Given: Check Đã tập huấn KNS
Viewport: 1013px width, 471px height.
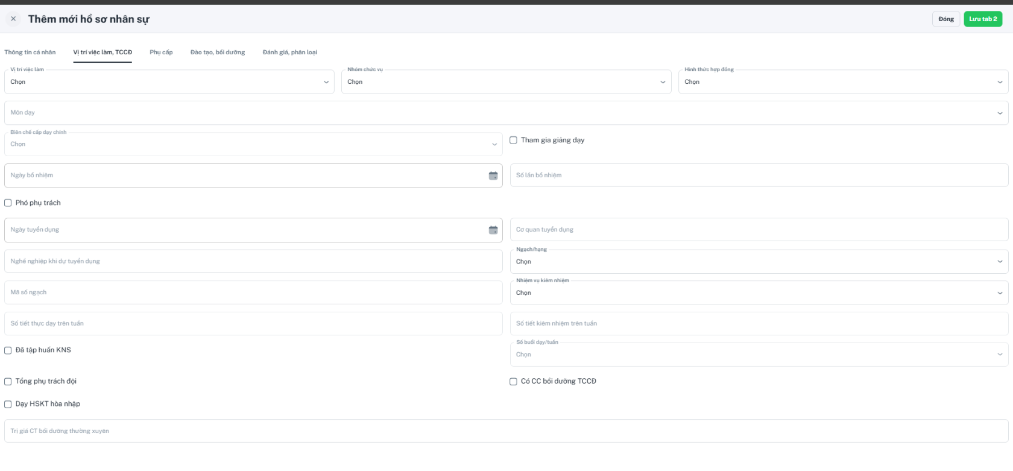Looking at the screenshot, I should [x=8, y=350].
